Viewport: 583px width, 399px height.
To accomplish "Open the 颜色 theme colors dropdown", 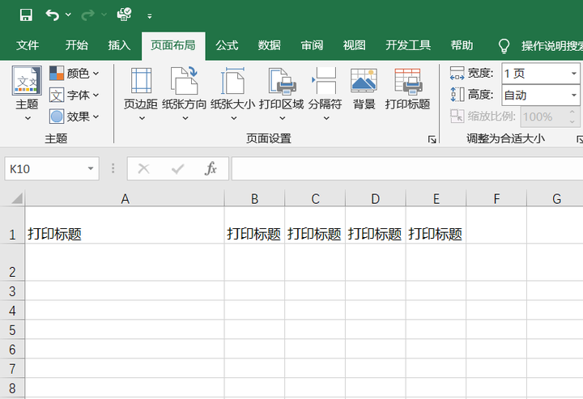I will [x=74, y=73].
